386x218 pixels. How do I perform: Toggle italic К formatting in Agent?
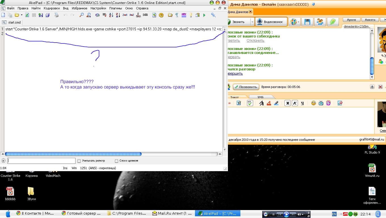pos(295,103)
